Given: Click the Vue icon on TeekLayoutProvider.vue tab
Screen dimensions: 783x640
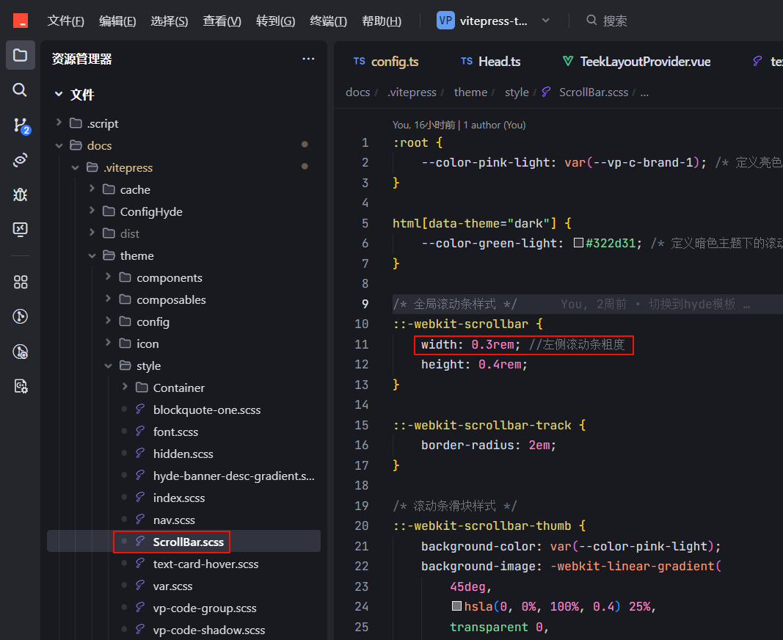Looking at the screenshot, I should (x=568, y=61).
